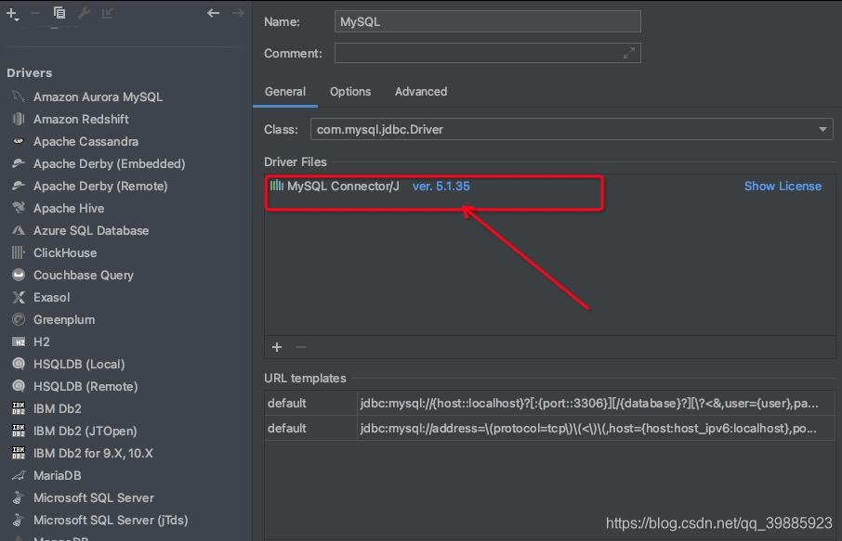
Task: Add a driver file with plus
Action: (277, 347)
